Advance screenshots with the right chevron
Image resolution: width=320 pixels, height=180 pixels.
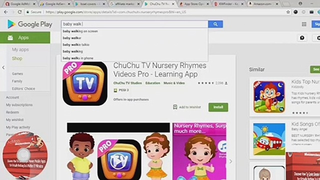pyautogui.click(x=230, y=161)
